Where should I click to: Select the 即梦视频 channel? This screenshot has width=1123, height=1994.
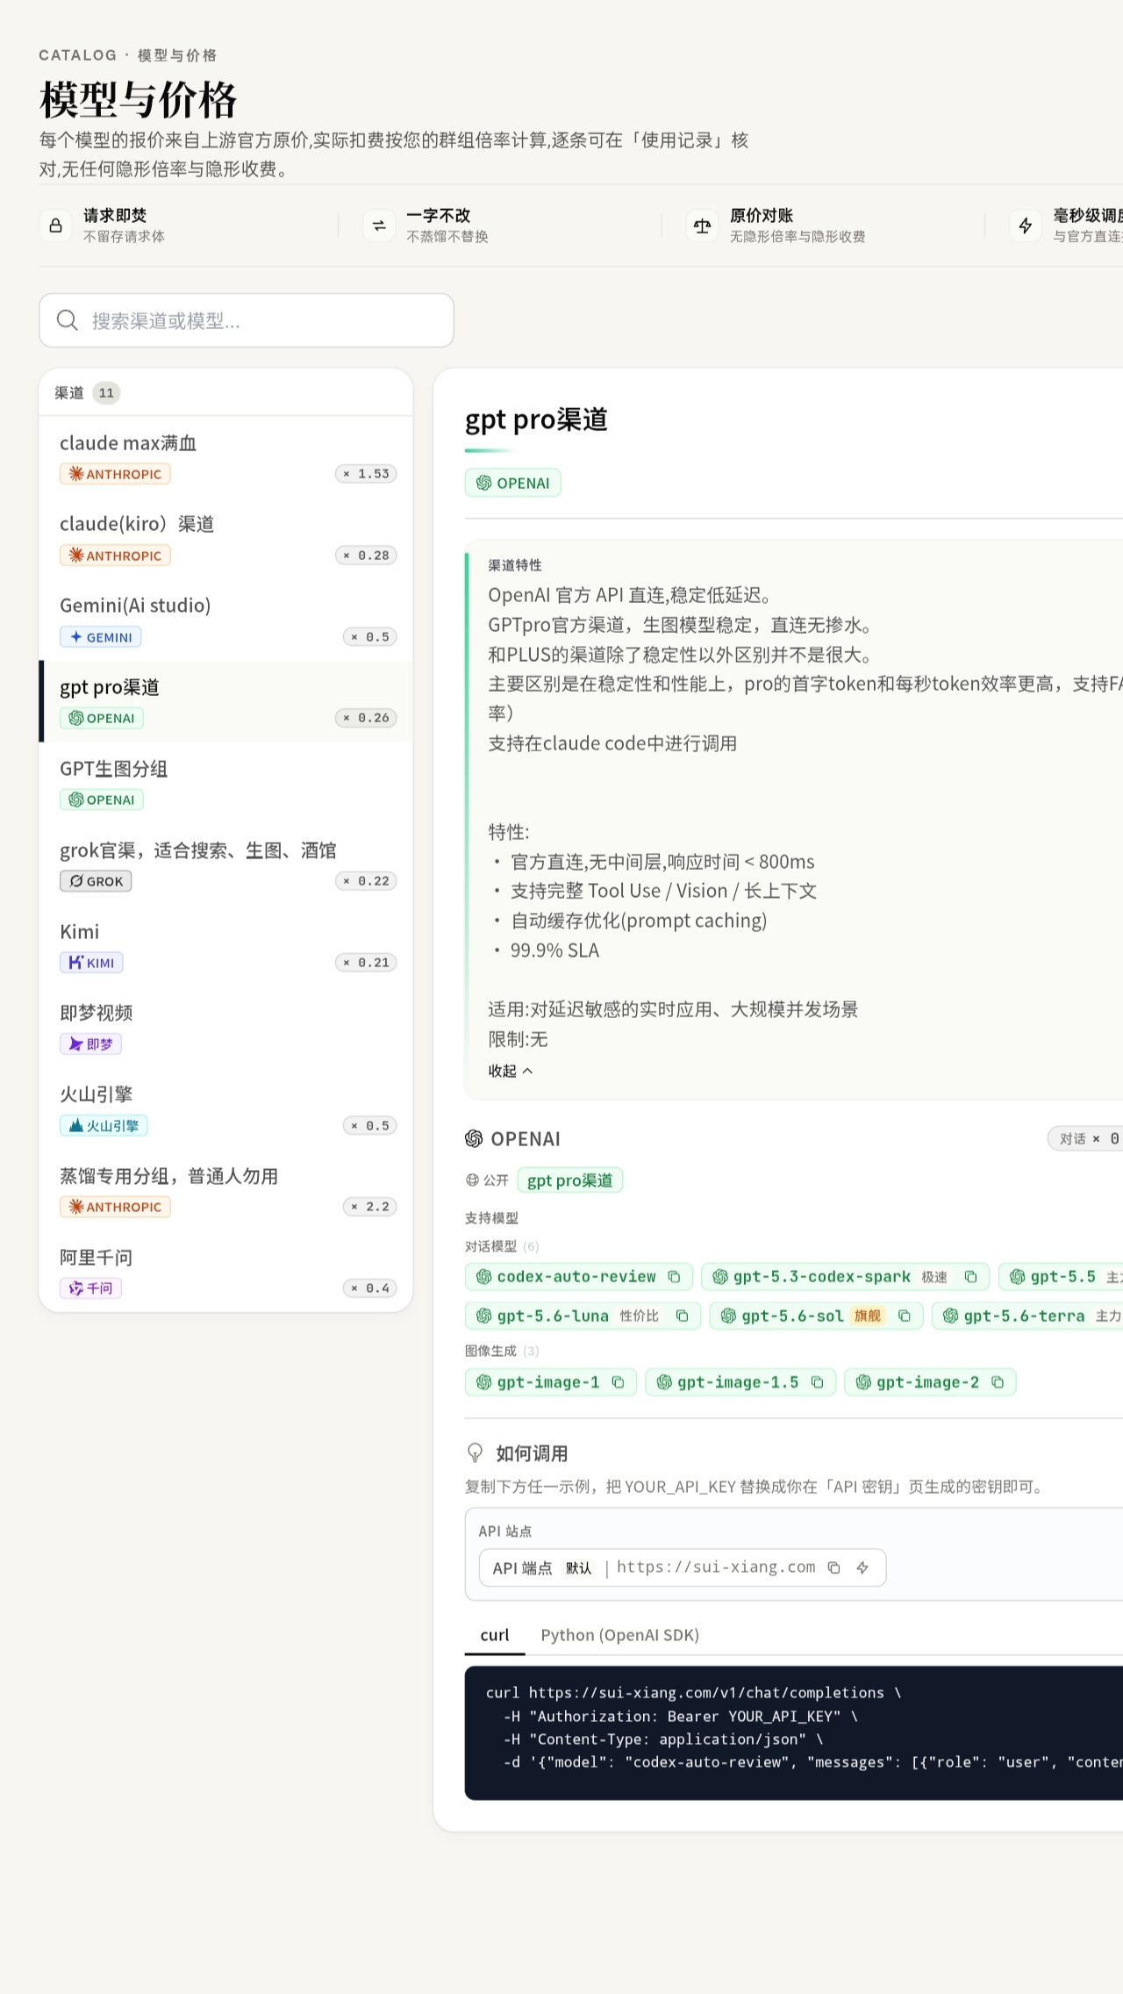pyautogui.click(x=226, y=1027)
